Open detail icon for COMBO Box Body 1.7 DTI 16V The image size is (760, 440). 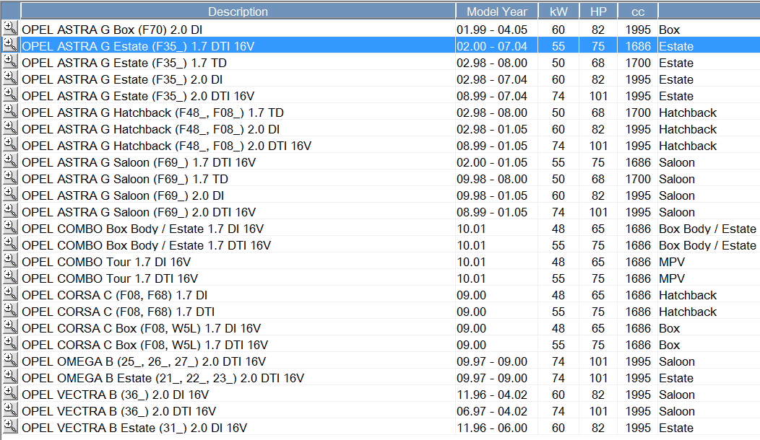pyautogui.click(x=10, y=244)
